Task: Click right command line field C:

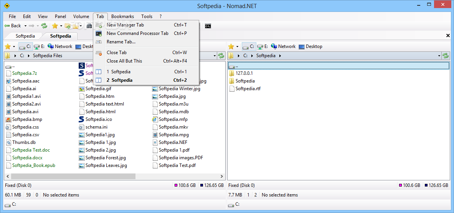Action: pos(339,204)
